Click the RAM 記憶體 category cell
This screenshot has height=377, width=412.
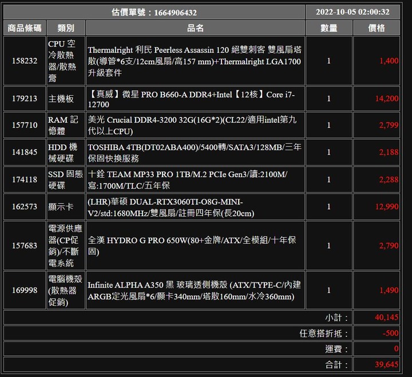tap(66, 125)
